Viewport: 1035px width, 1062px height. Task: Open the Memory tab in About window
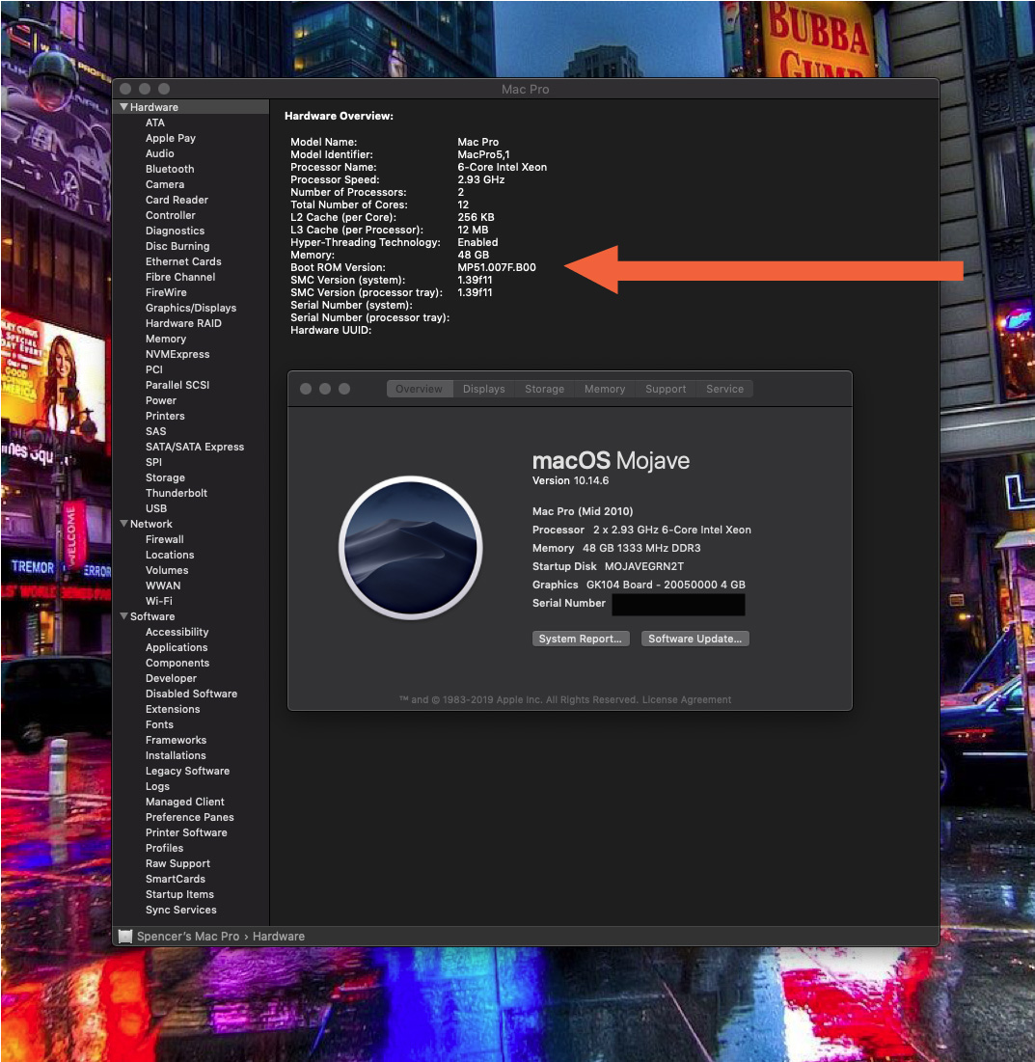tap(605, 389)
